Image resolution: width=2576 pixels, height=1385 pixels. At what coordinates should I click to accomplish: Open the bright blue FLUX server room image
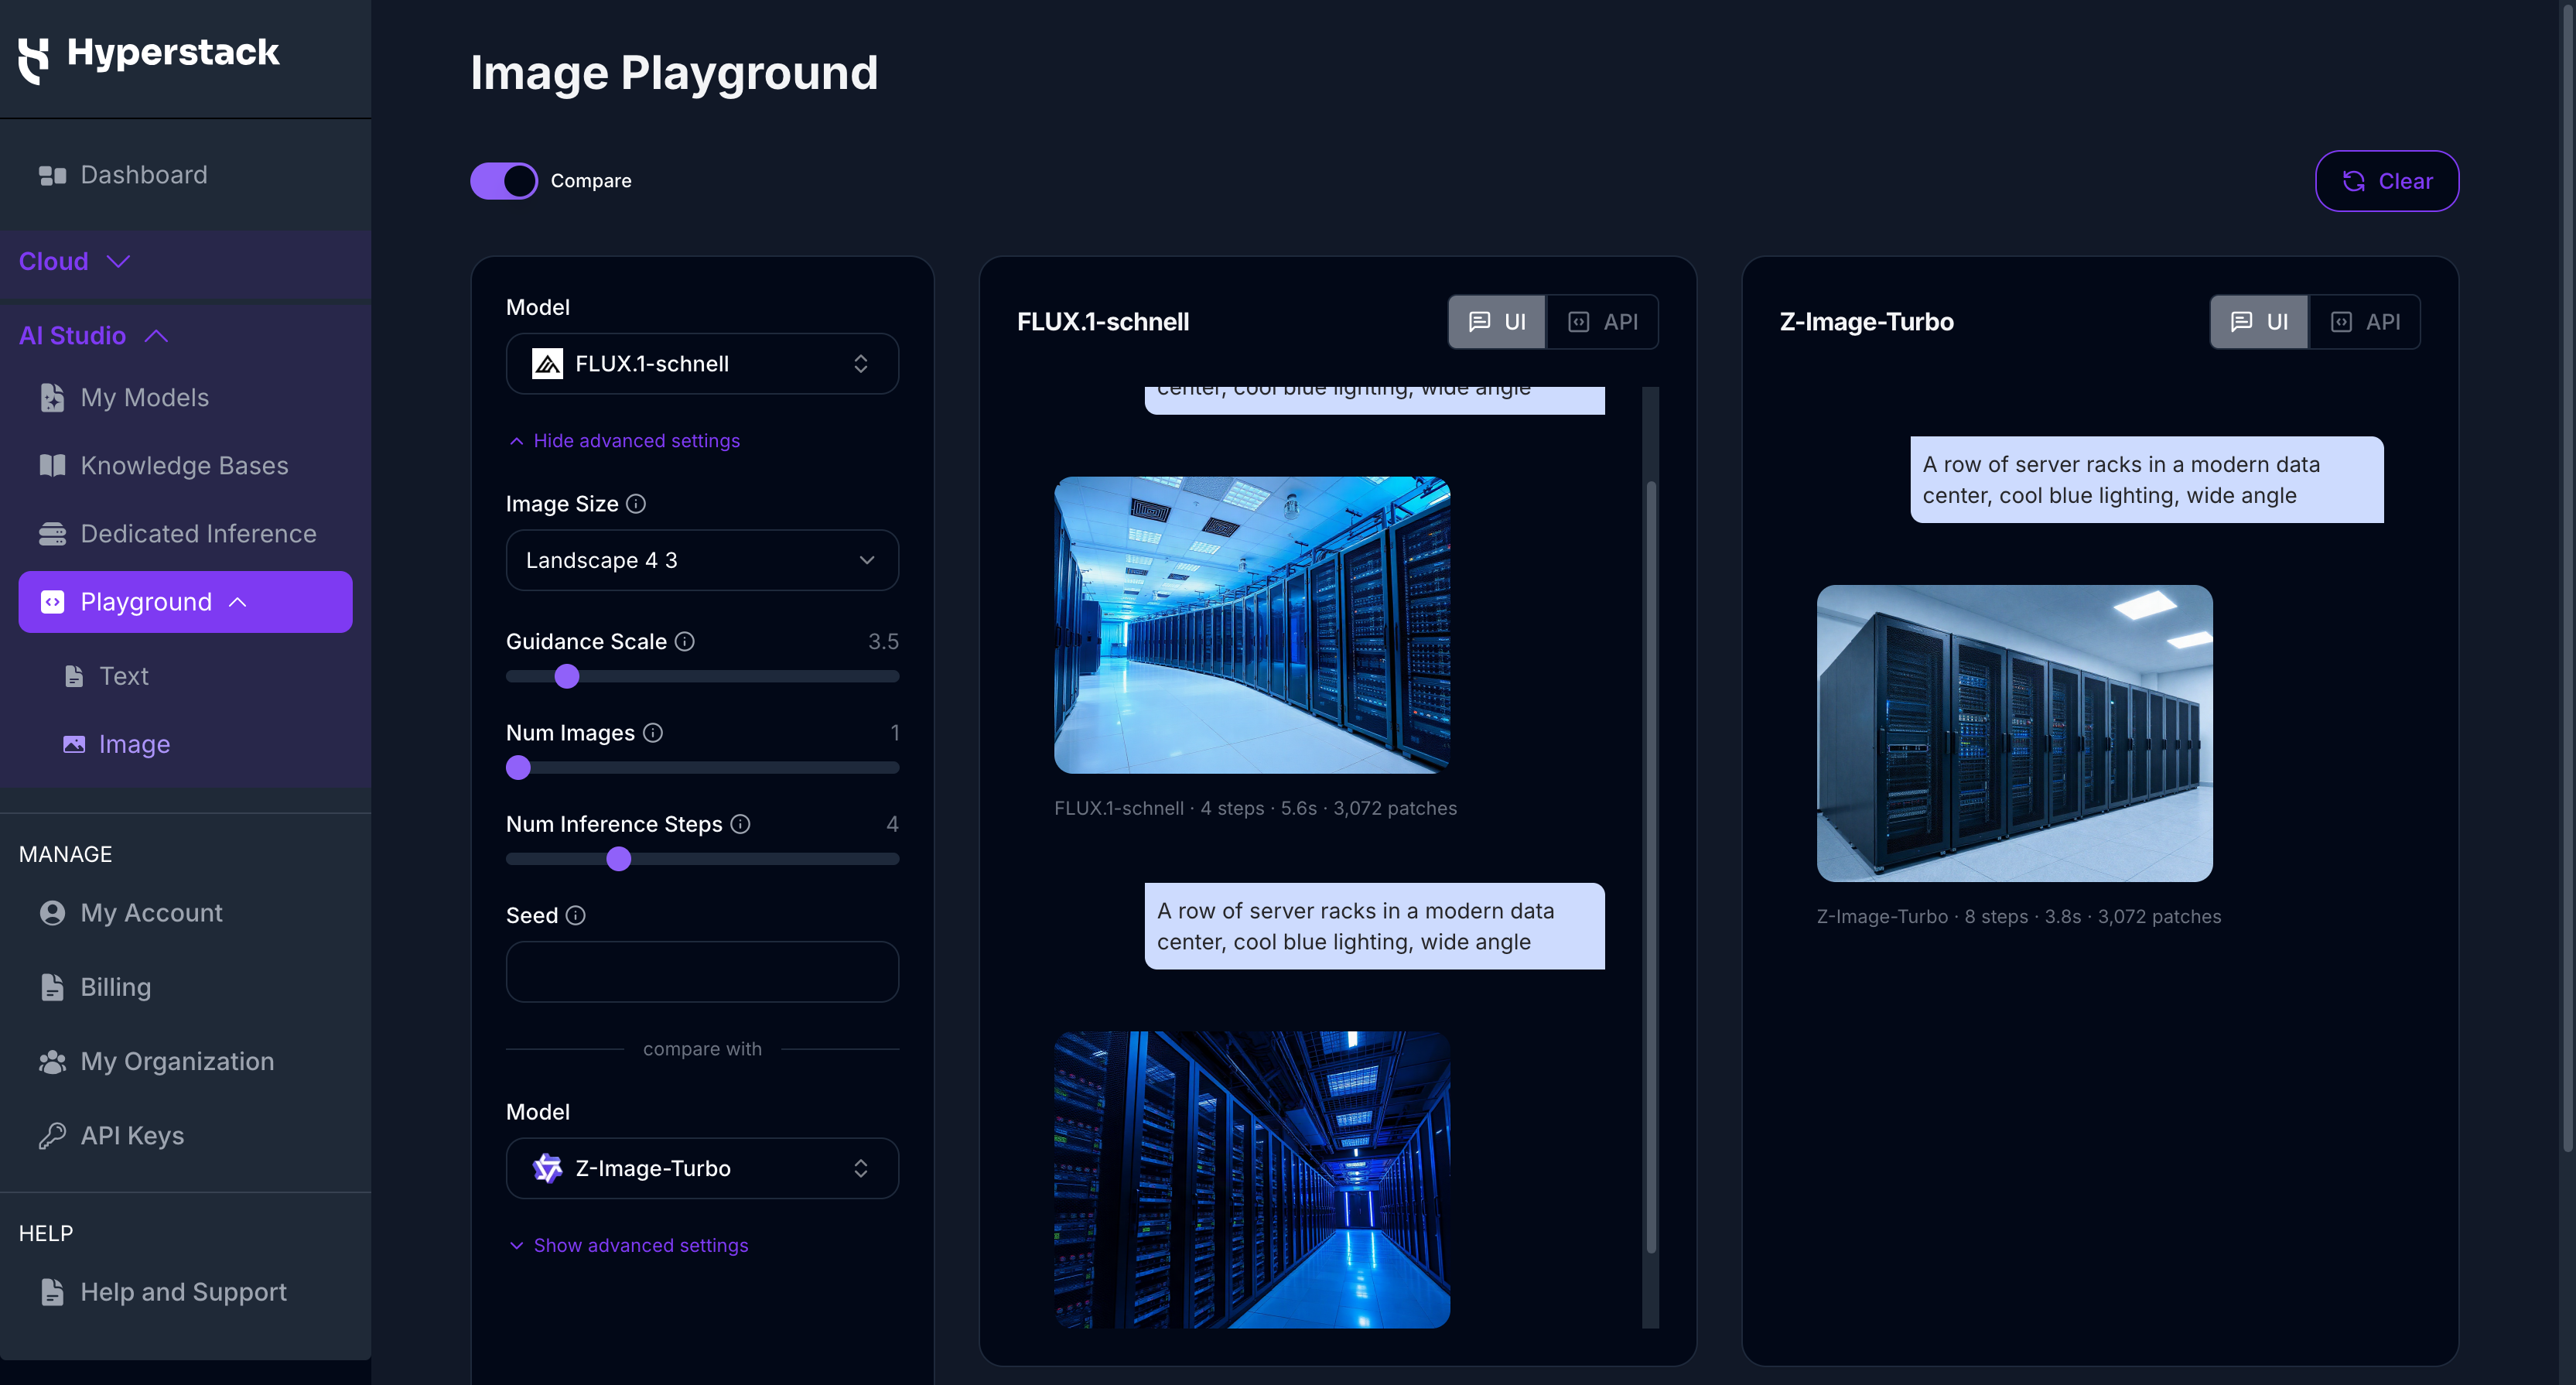1252,625
